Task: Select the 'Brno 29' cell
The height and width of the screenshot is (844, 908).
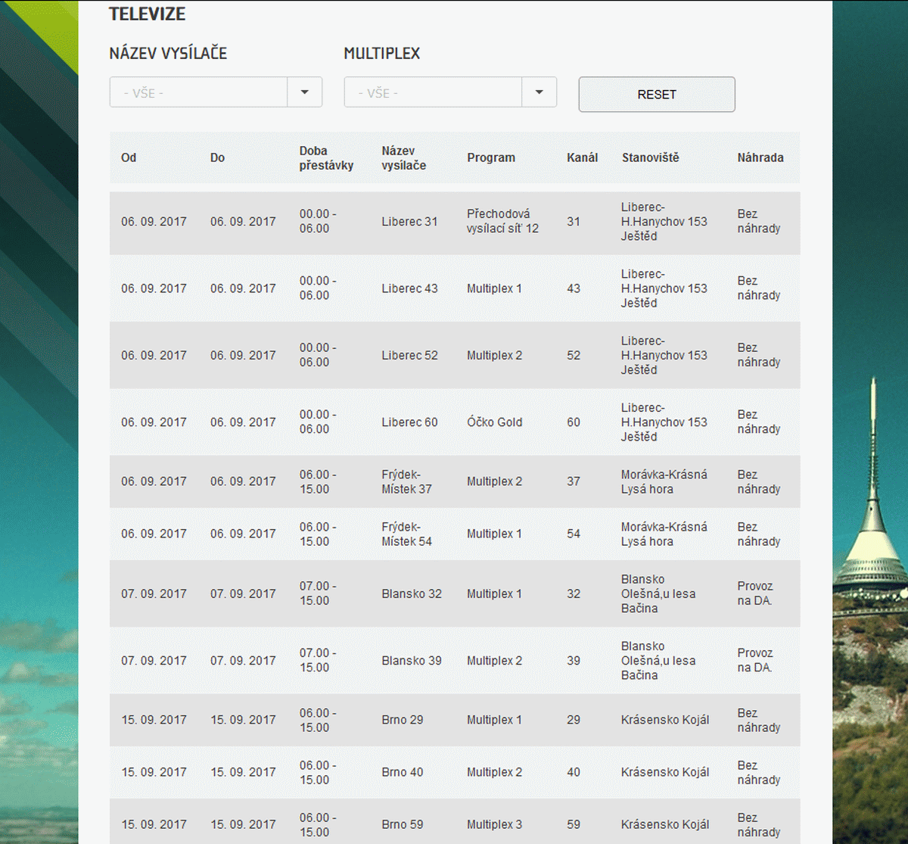Action: coord(403,720)
